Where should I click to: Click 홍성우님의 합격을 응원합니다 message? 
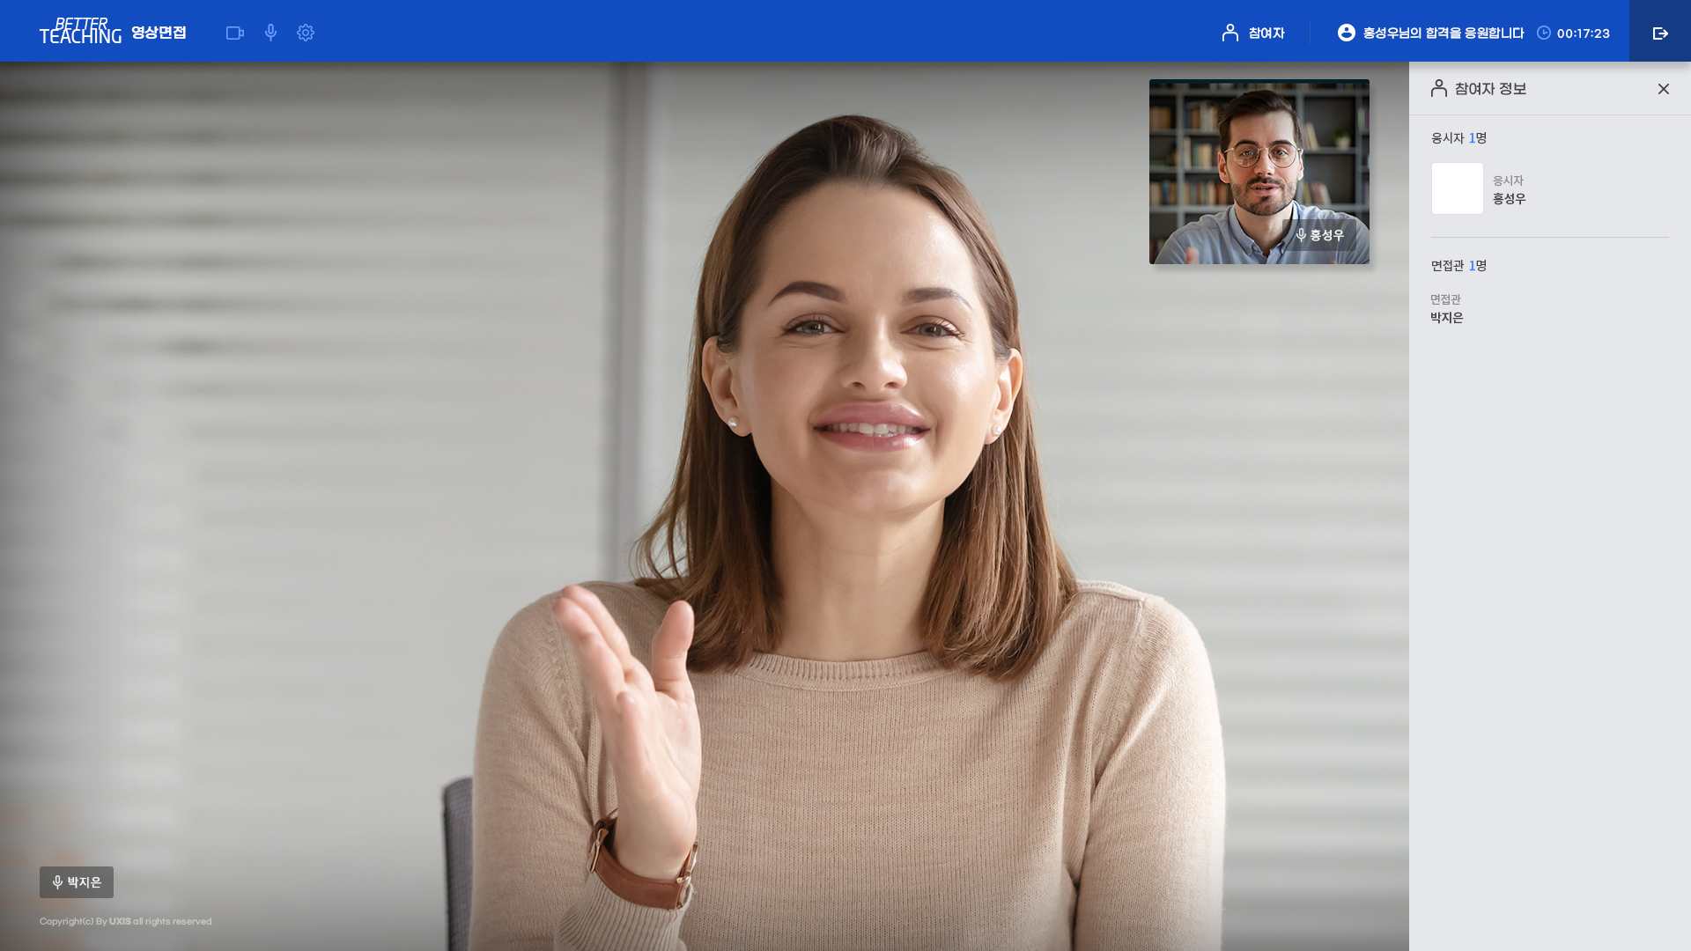click(1444, 33)
